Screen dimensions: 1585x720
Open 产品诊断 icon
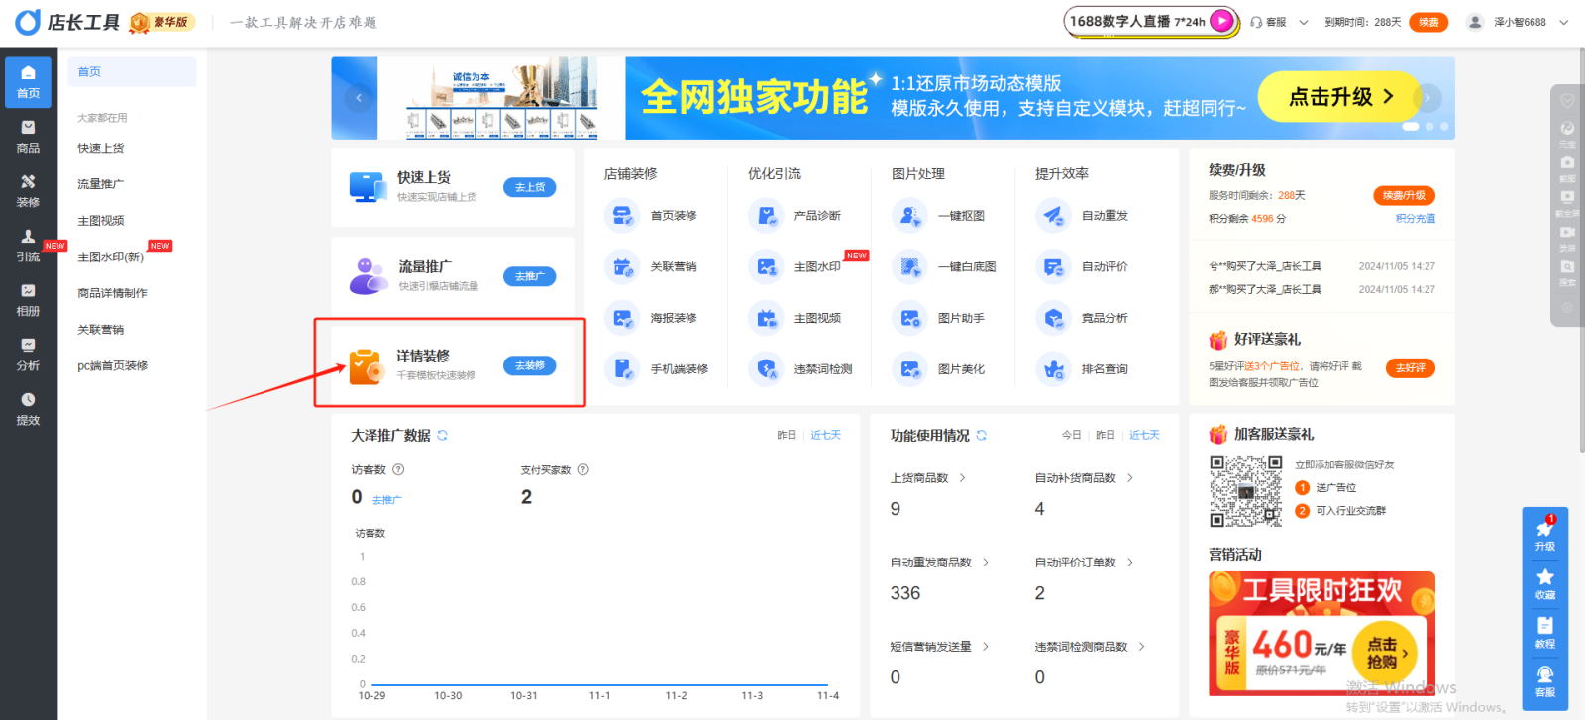766,215
